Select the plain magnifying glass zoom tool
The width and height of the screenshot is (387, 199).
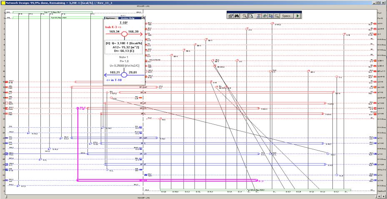pyautogui.click(x=245, y=15)
